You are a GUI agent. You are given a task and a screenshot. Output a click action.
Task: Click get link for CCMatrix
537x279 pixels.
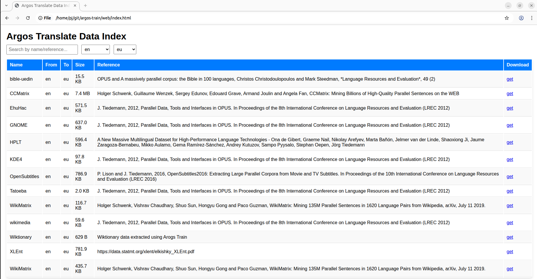(510, 94)
